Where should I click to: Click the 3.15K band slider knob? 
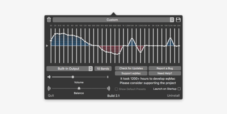(145, 46)
